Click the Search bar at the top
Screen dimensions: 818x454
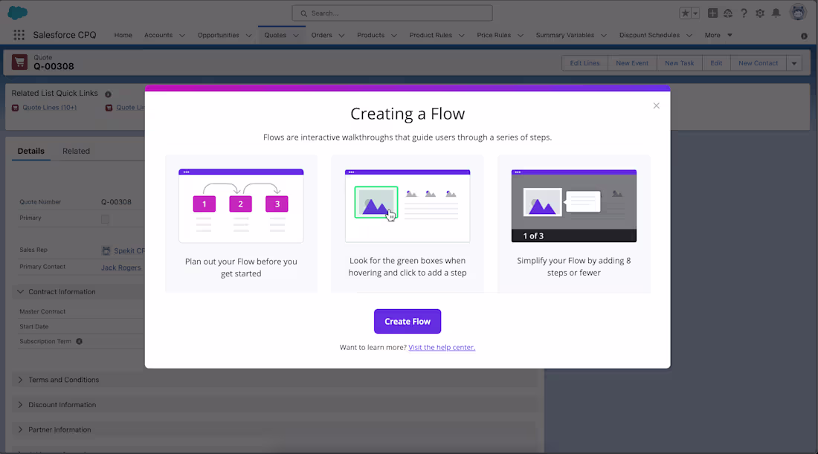[x=392, y=13]
